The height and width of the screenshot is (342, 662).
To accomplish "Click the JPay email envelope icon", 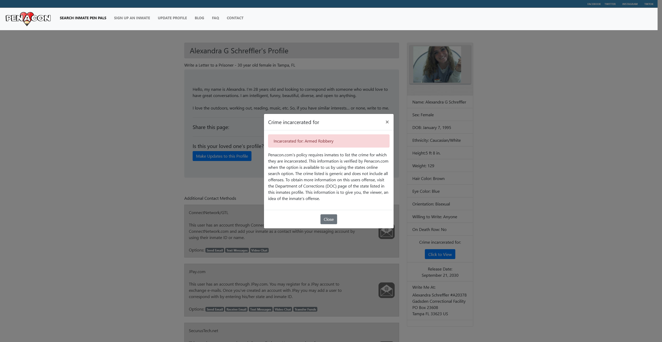I will coord(386,290).
